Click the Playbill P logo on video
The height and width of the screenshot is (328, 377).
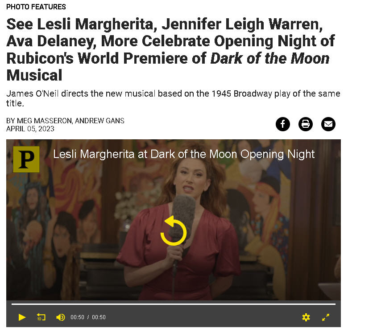(26, 159)
